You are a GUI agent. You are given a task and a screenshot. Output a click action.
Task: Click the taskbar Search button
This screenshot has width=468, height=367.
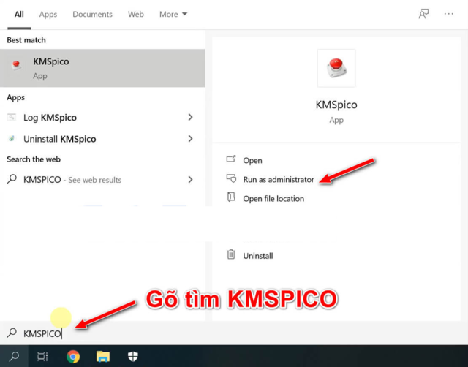(x=14, y=356)
